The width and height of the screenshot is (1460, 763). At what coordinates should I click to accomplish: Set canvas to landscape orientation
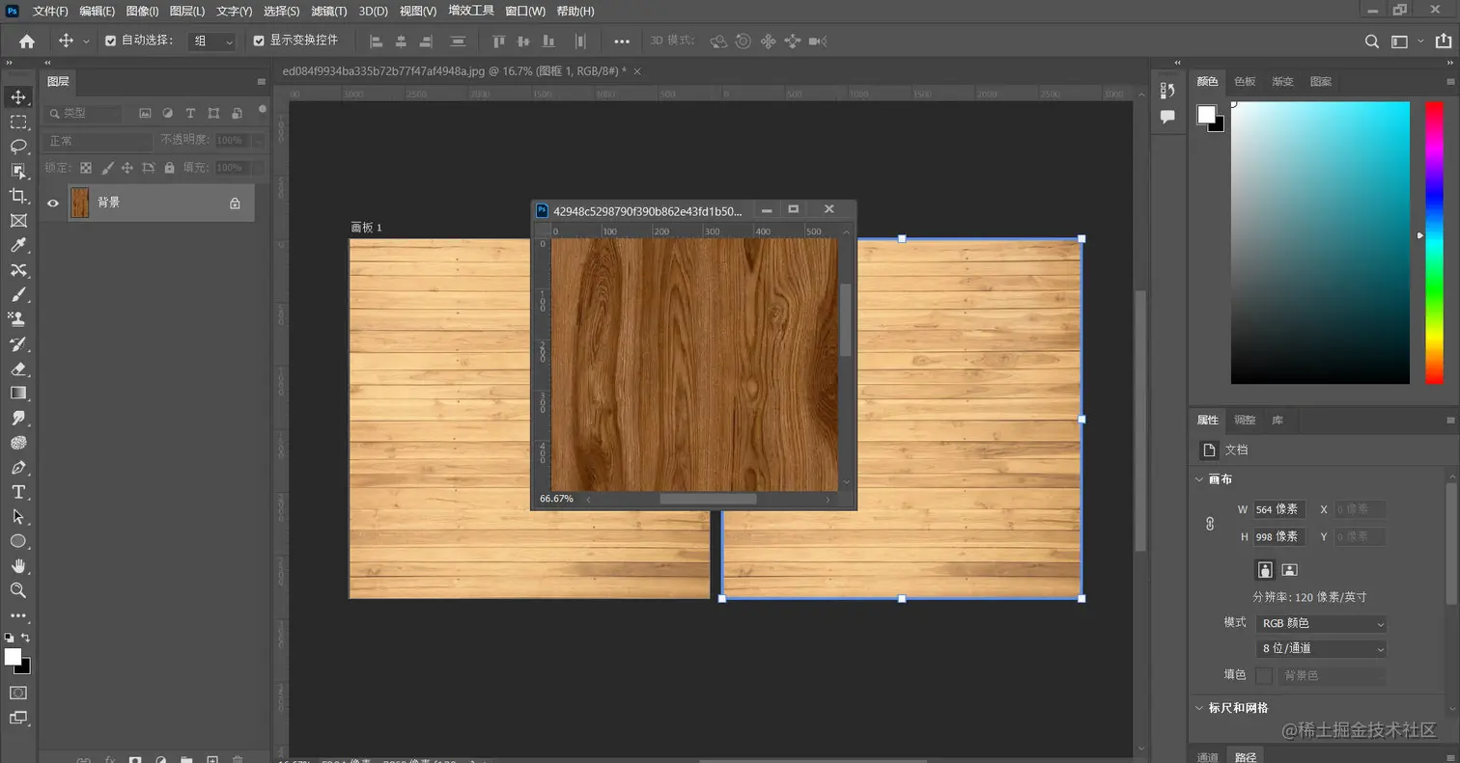coord(1289,569)
